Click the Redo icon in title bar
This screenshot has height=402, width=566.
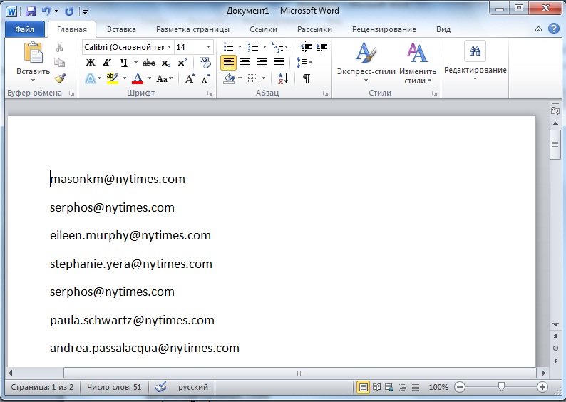coord(69,11)
